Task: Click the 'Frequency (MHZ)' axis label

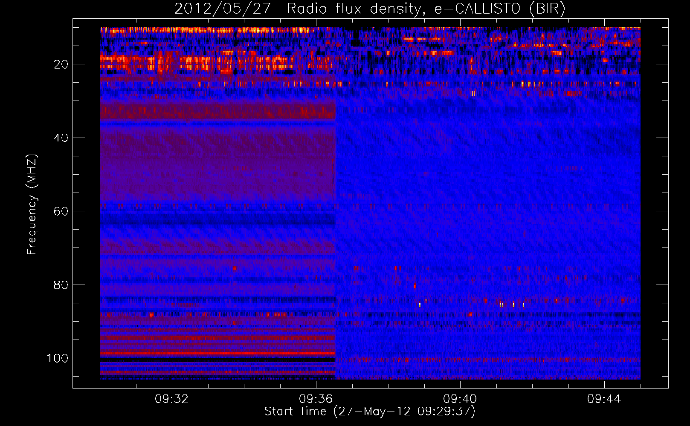Action: [32, 204]
